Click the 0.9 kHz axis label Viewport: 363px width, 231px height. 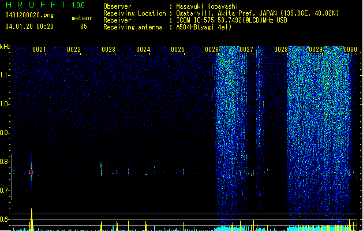[x=5, y=133]
